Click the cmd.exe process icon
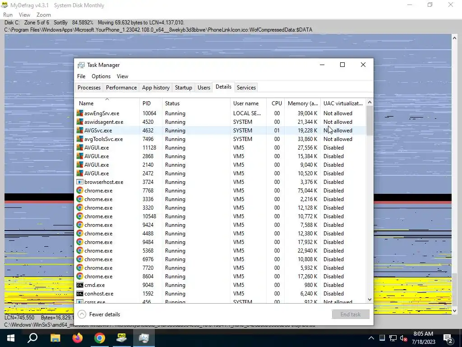 coord(79,285)
